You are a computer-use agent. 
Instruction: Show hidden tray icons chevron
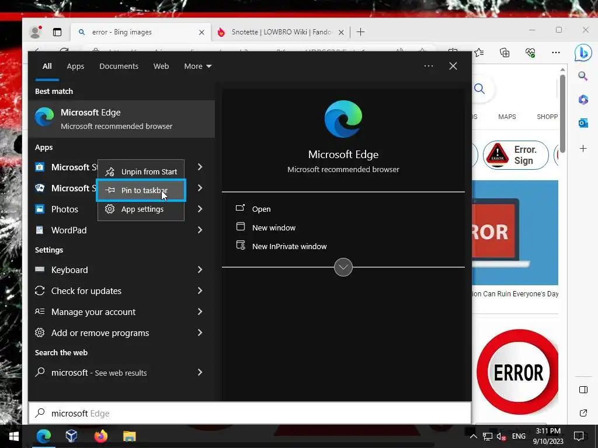(473, 436)
